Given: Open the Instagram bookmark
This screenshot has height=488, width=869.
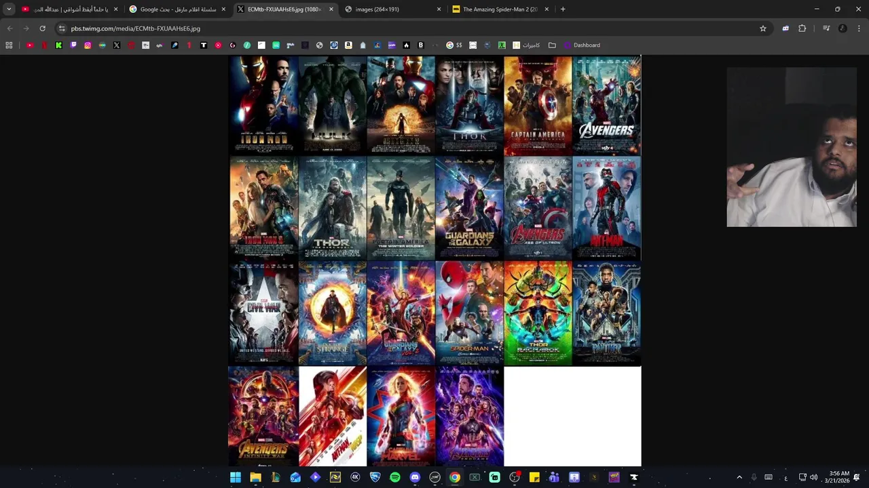Looking at the screenshot, I should [x=88, y=45].
